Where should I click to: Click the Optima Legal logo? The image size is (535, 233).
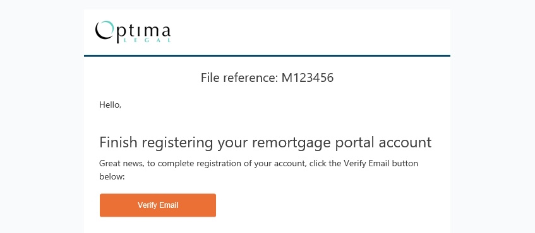(133, 31)
